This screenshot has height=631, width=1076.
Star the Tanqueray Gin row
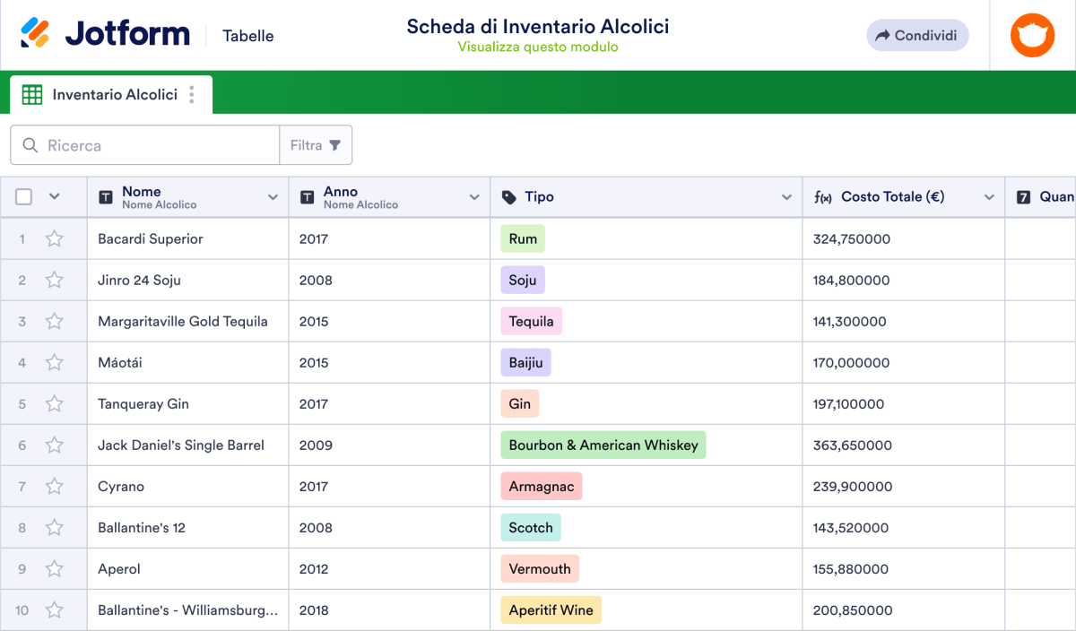pos(55,404)
